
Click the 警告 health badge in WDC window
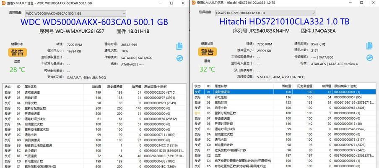[x=18, y=52]
